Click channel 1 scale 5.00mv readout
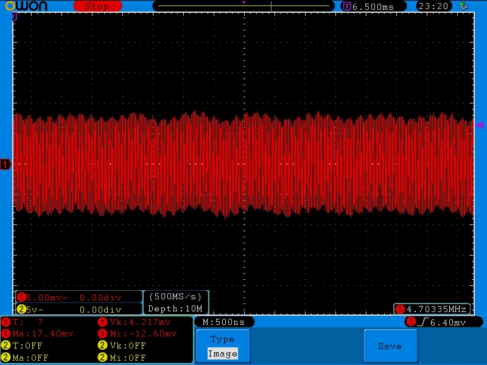The width and height of the screenshot is (487, 365). pos(47,297)
